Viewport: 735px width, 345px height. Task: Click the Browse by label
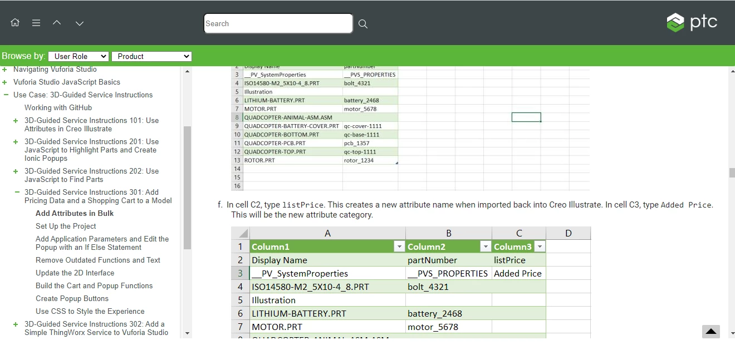23,56
